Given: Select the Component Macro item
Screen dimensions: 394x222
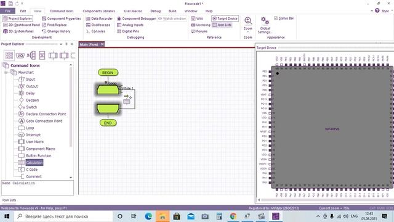Looking at the screenshot, I should (37, 149).
